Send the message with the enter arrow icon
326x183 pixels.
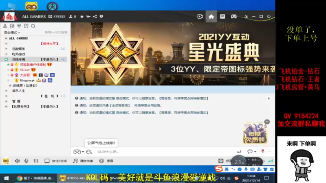(x=239, y=152)
